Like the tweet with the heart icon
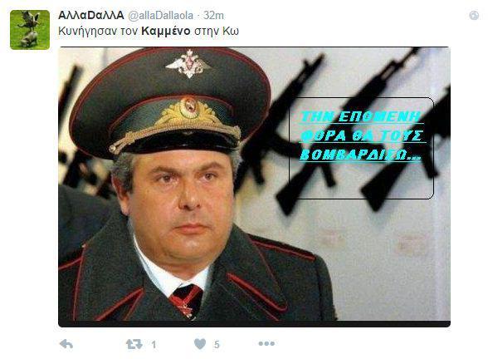The width and height of the screenshot is (488, 359). pyautogui.click(x=200, y=344)
